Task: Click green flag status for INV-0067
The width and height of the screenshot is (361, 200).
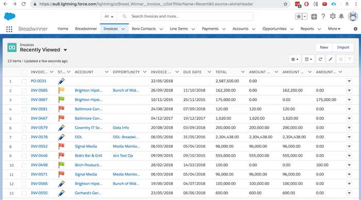Action: (x=61, y=100)
